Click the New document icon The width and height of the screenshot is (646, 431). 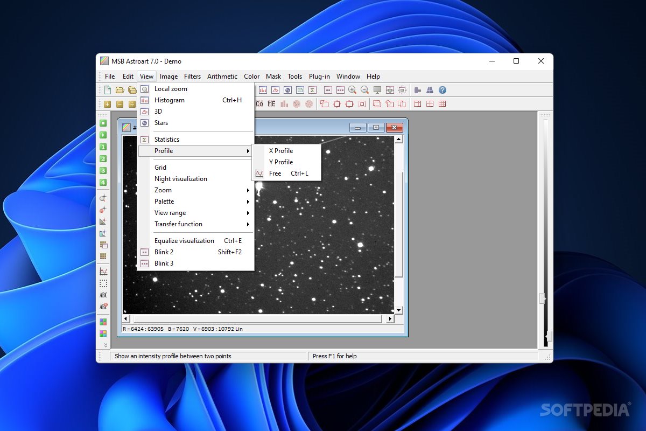pos(108,90)
